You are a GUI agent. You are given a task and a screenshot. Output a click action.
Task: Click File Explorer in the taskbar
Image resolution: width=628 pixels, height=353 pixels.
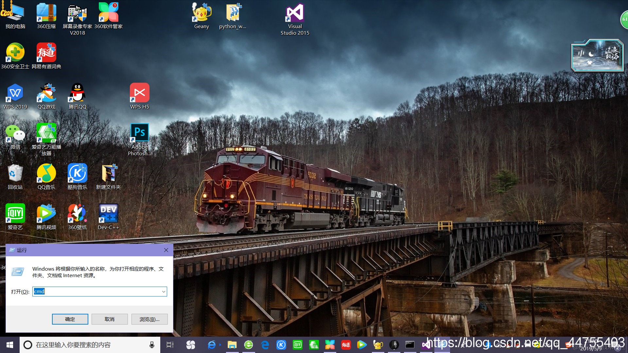[x=232, y=345]
